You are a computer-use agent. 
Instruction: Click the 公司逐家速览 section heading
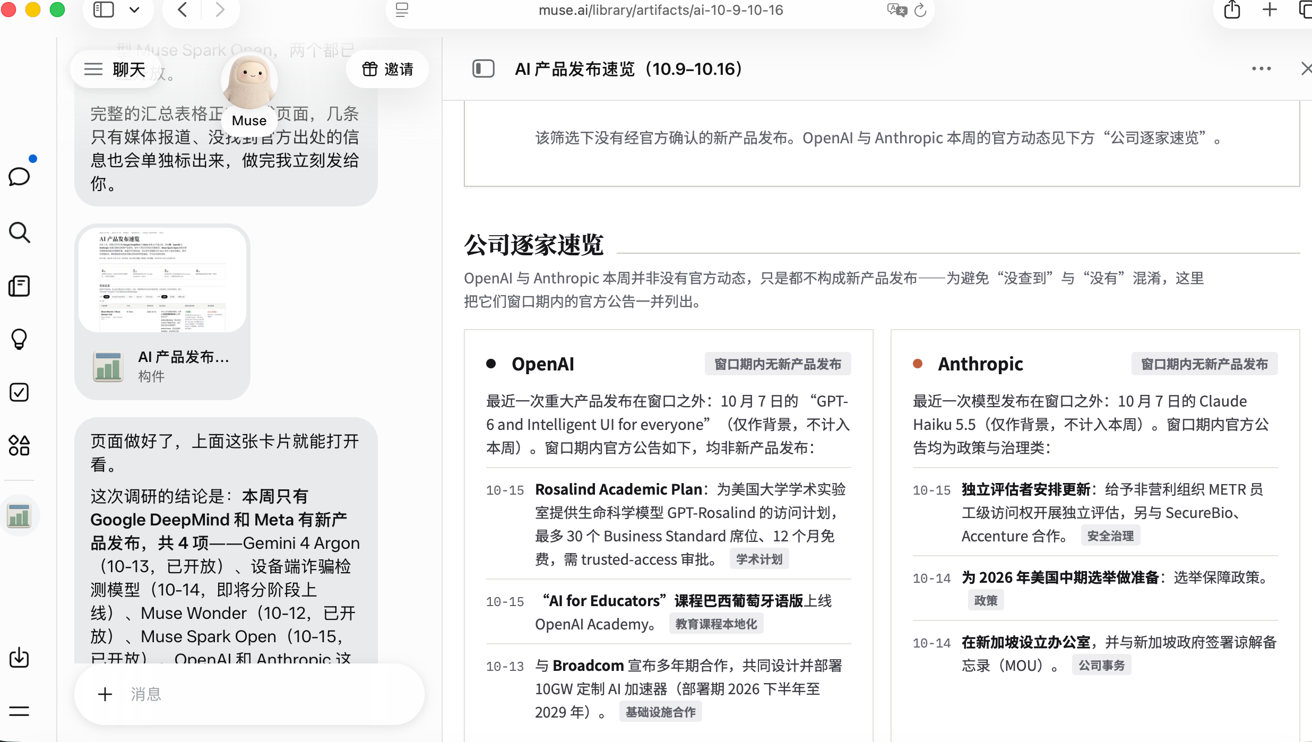point(533,245)
